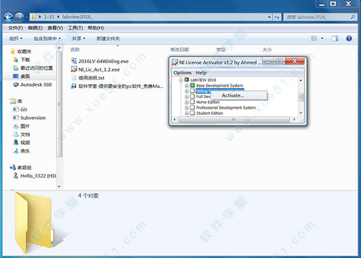Click the LabVIEW 2016 product icon in tree

(187, 80)
